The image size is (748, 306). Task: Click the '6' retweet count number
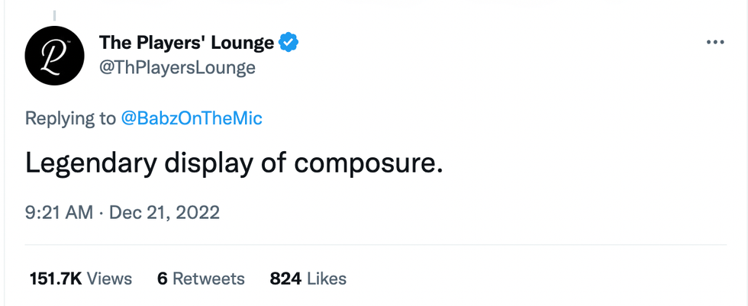click(162, 279)
